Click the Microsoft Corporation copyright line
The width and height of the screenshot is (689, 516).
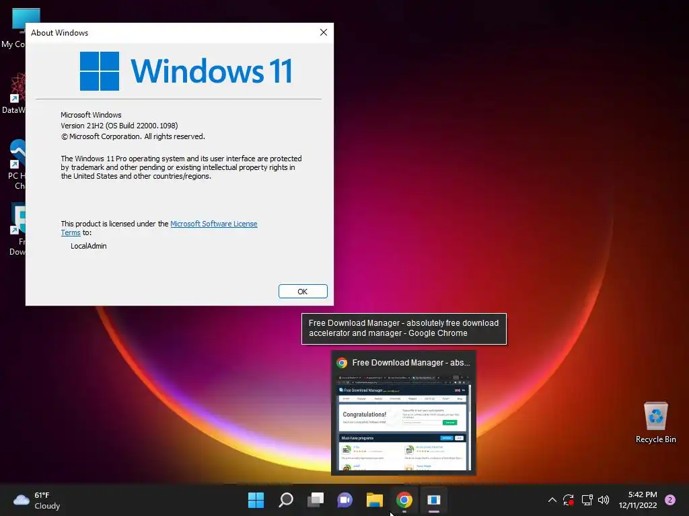(x=133, y=136)
